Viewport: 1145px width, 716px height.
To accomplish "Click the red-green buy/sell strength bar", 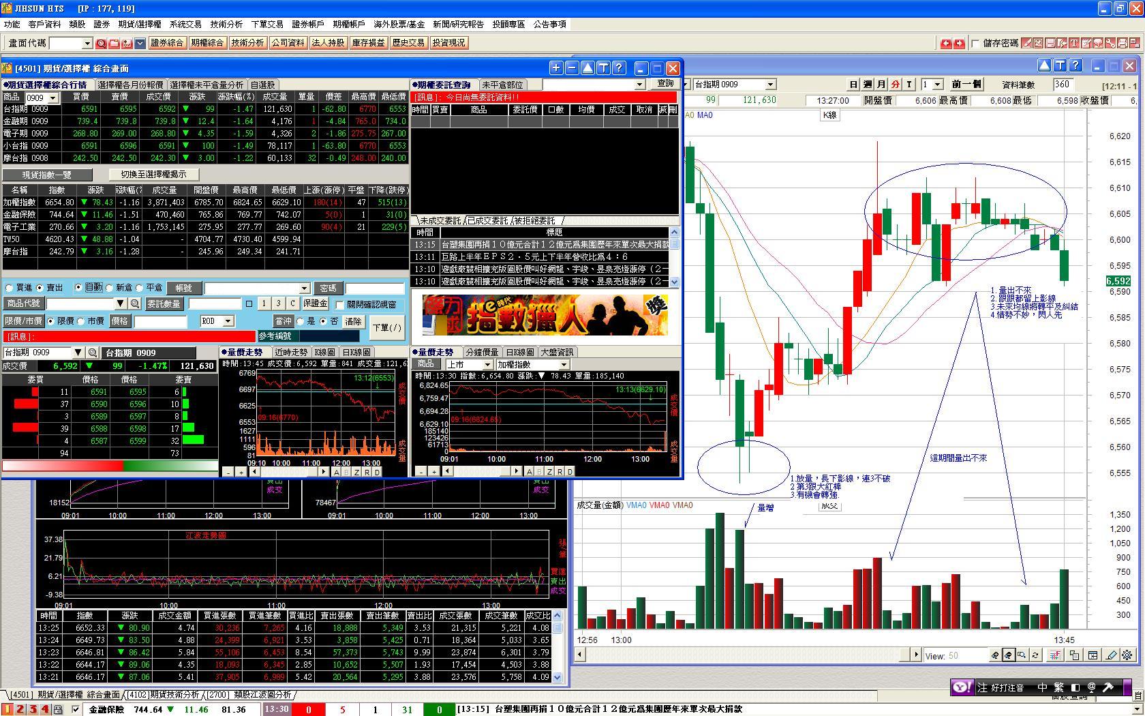I will (110, 466).
